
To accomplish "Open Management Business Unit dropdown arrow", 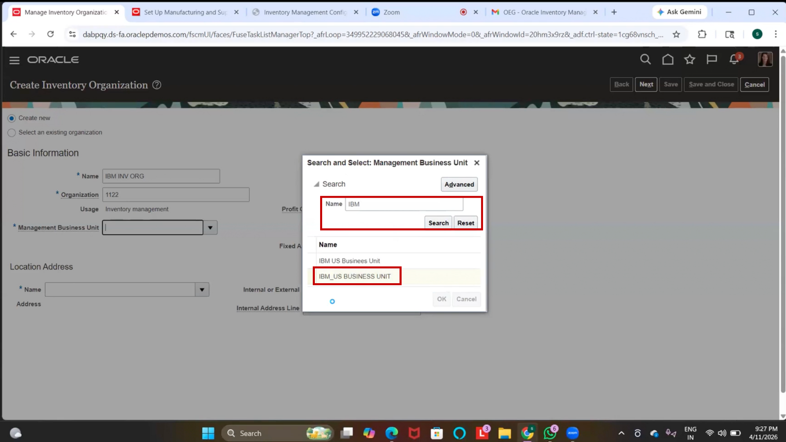I will (210, 228).
